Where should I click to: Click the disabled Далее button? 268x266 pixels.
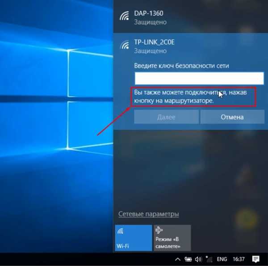pos(166,117)
